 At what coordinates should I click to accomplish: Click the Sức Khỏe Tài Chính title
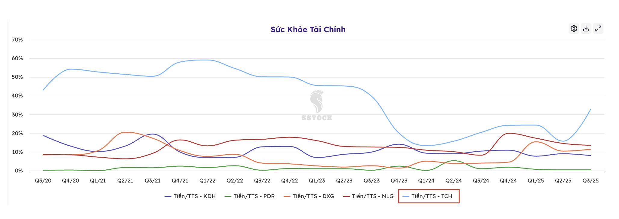[308, 29]
